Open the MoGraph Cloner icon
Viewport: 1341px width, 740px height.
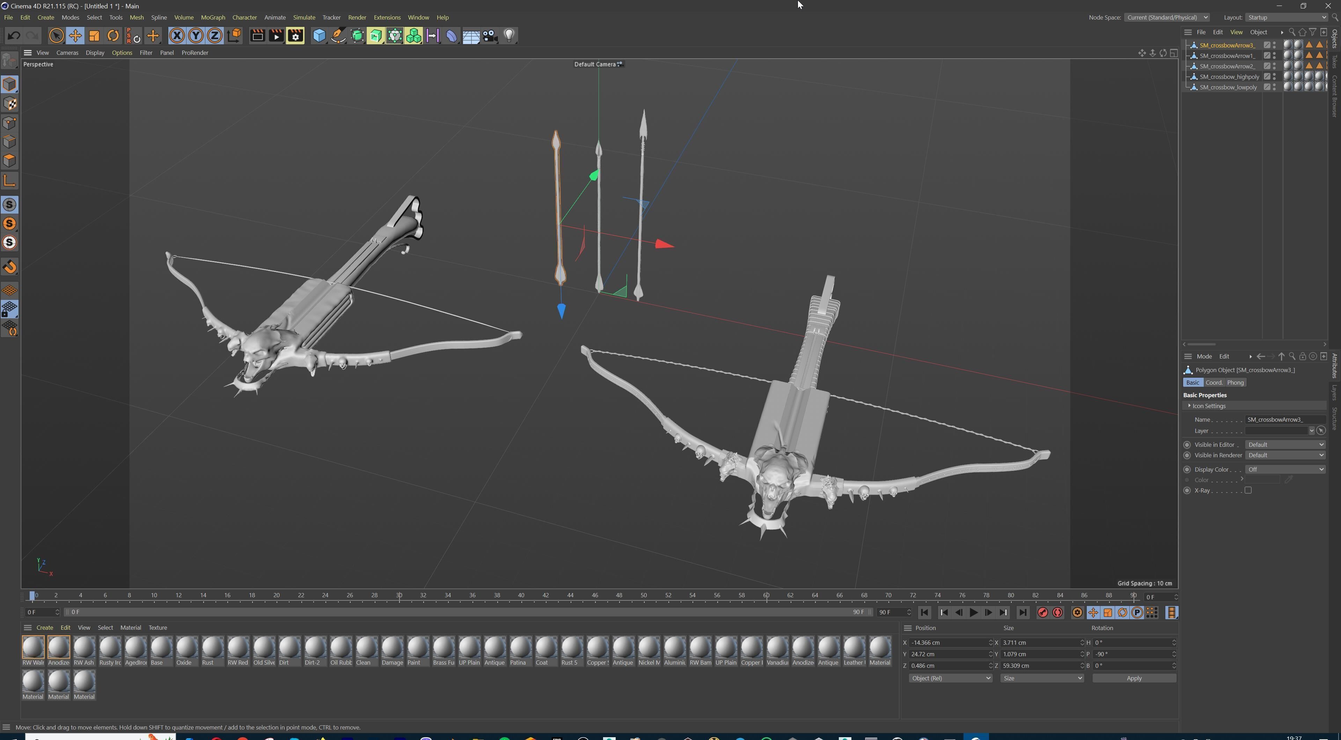[x=414, y=35]
